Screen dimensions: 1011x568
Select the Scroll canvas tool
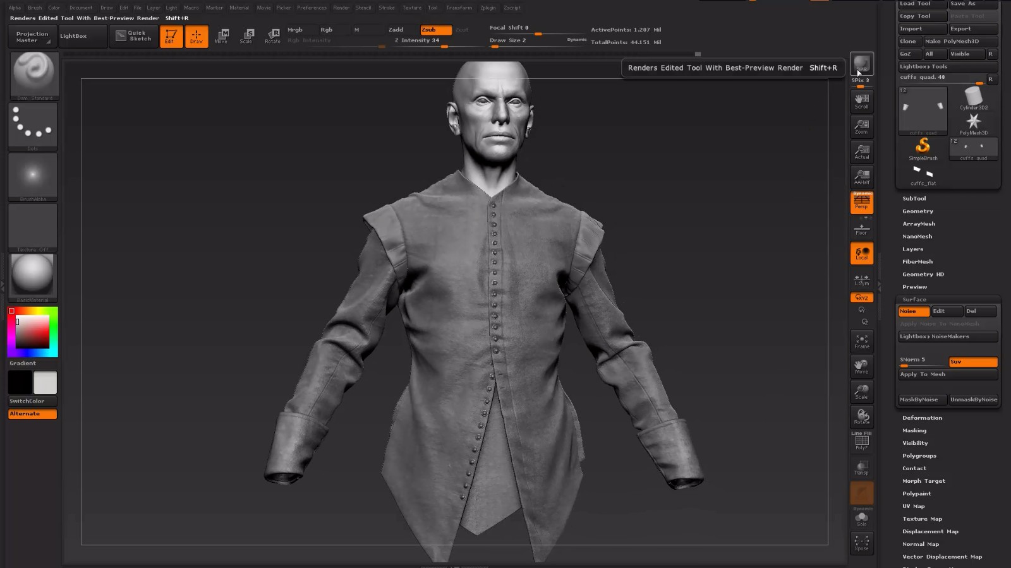[x=861, y=102]
